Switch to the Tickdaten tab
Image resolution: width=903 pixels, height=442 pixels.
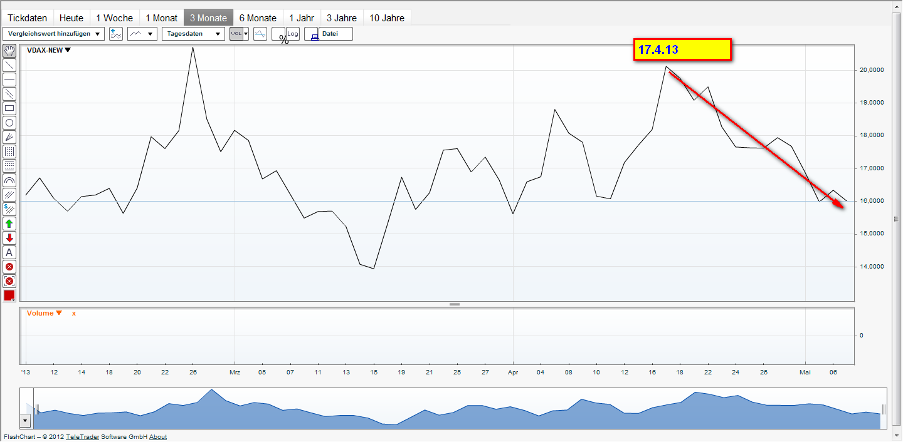(28, 18)
